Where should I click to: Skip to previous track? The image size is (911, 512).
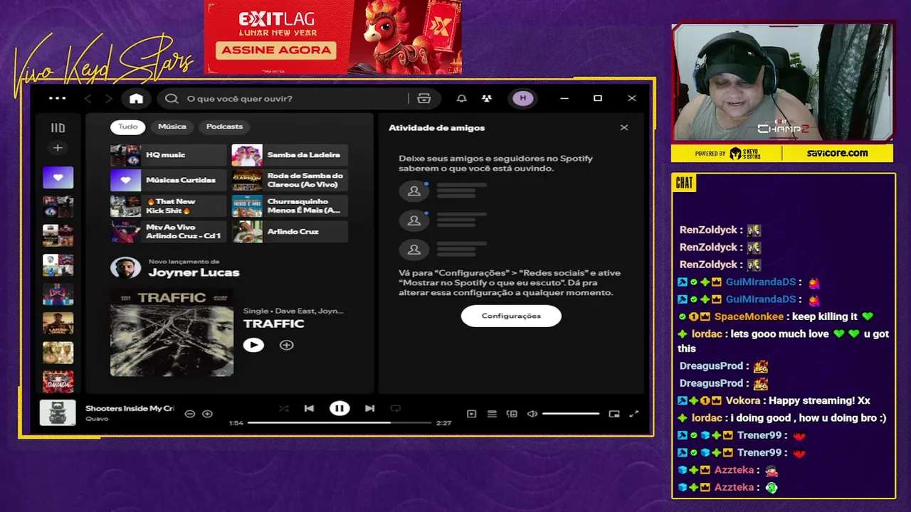(x=309, y=408)
